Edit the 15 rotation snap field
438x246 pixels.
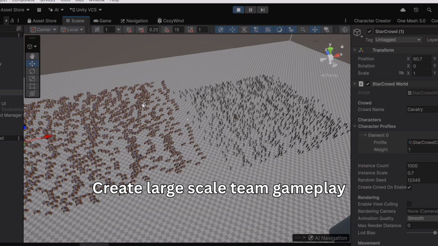coord(178,30)
